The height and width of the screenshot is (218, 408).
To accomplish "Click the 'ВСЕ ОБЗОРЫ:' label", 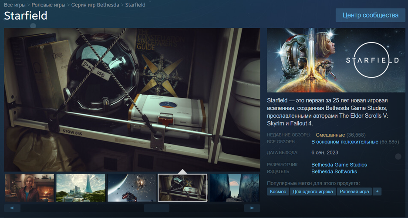I will click(x=282, y=142).
